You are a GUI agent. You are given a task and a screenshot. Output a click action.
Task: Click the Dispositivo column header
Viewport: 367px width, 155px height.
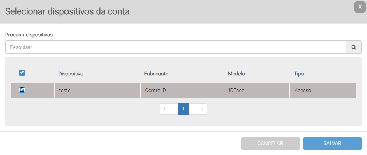71,74
